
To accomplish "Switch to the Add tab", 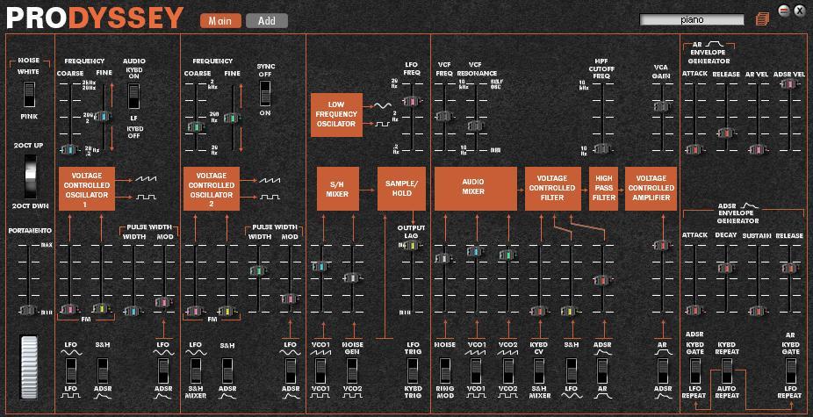I will 267,21.
